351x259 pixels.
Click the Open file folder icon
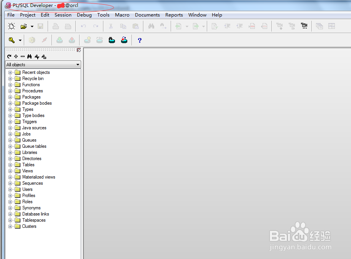pyautogui.click(x=24, y=26)
